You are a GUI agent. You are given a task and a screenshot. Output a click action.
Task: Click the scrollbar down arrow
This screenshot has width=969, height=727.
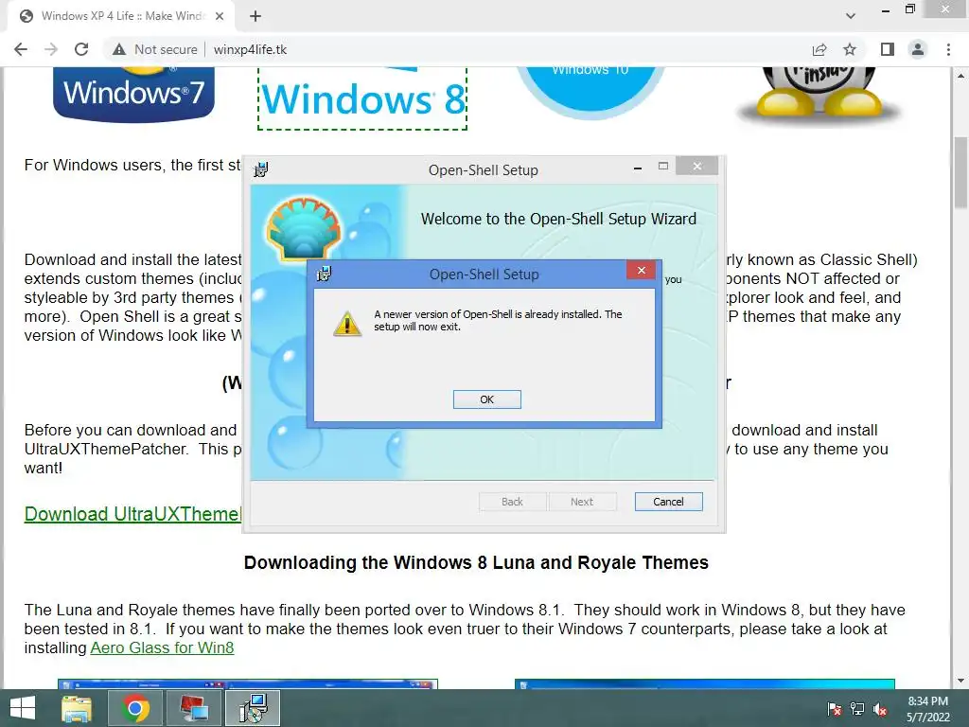960,681
